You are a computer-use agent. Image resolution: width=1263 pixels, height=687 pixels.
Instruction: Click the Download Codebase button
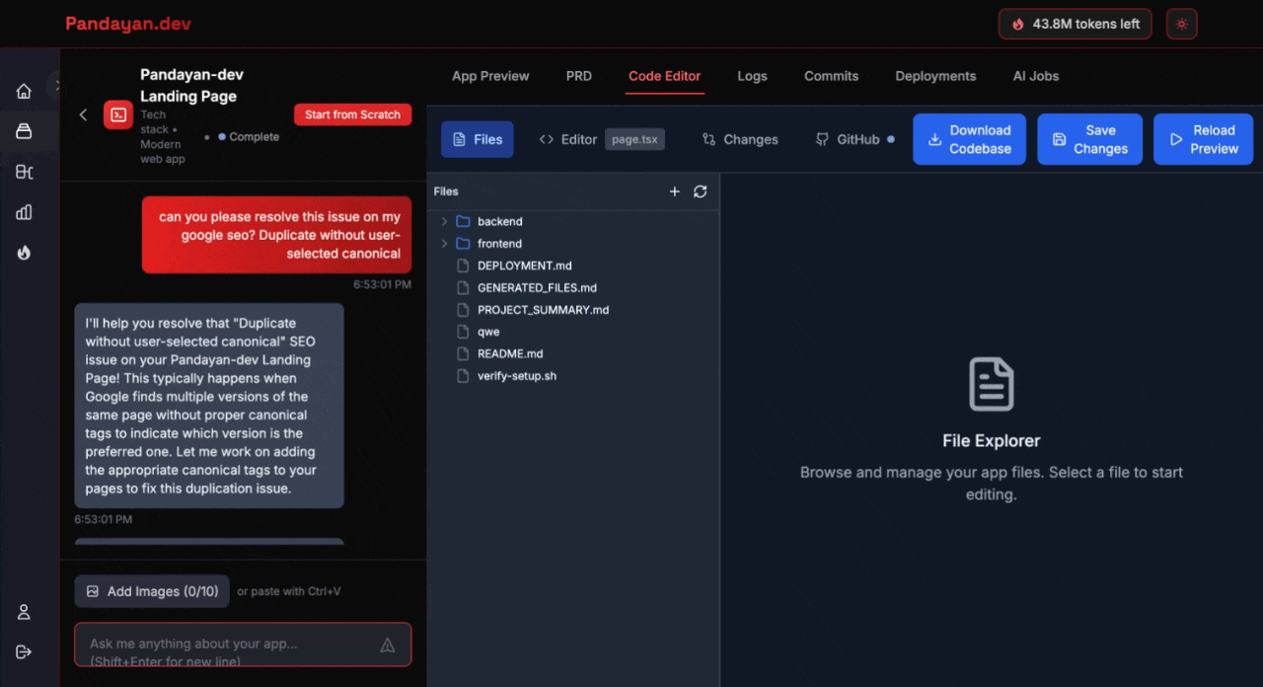[x=969, y=139]
